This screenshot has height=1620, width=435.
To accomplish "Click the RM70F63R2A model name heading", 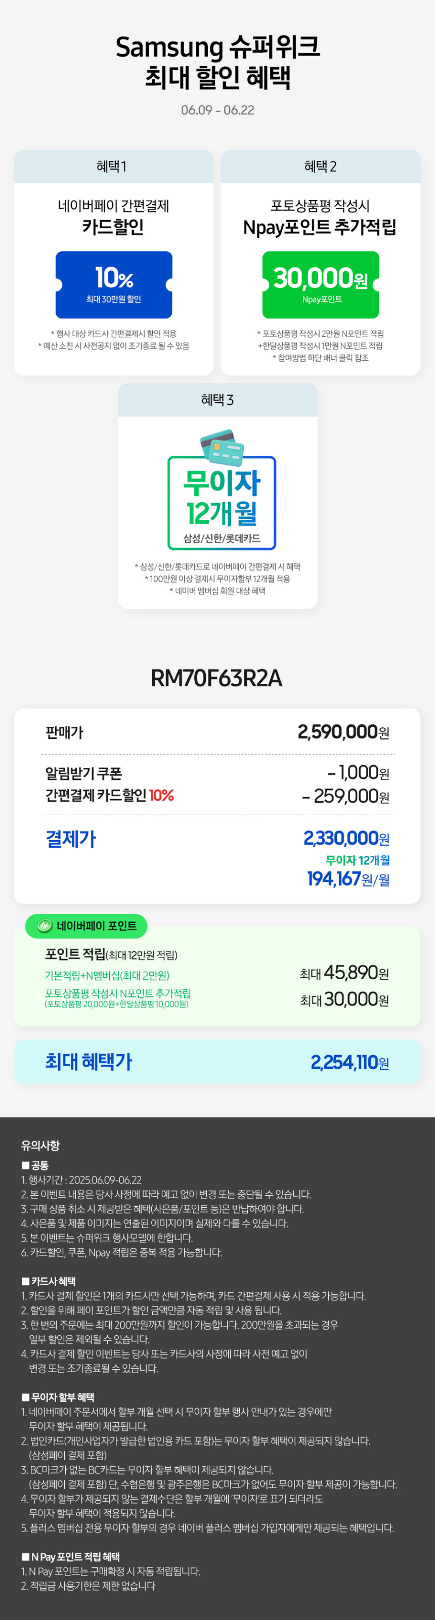I will [x=217, y=678].
